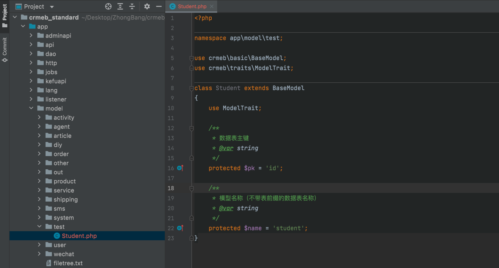Image resolution: width=499 pixels, height=268 pixels.
Task: Expand the wechat folder
Action: 39,254
